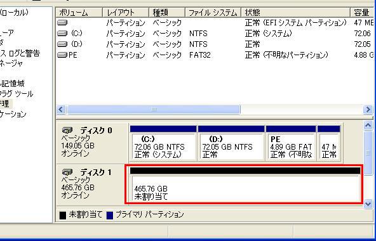Click the volume list scroll right arrow
The height and width of the screenshot is (241, 376).
click(368, 110)
